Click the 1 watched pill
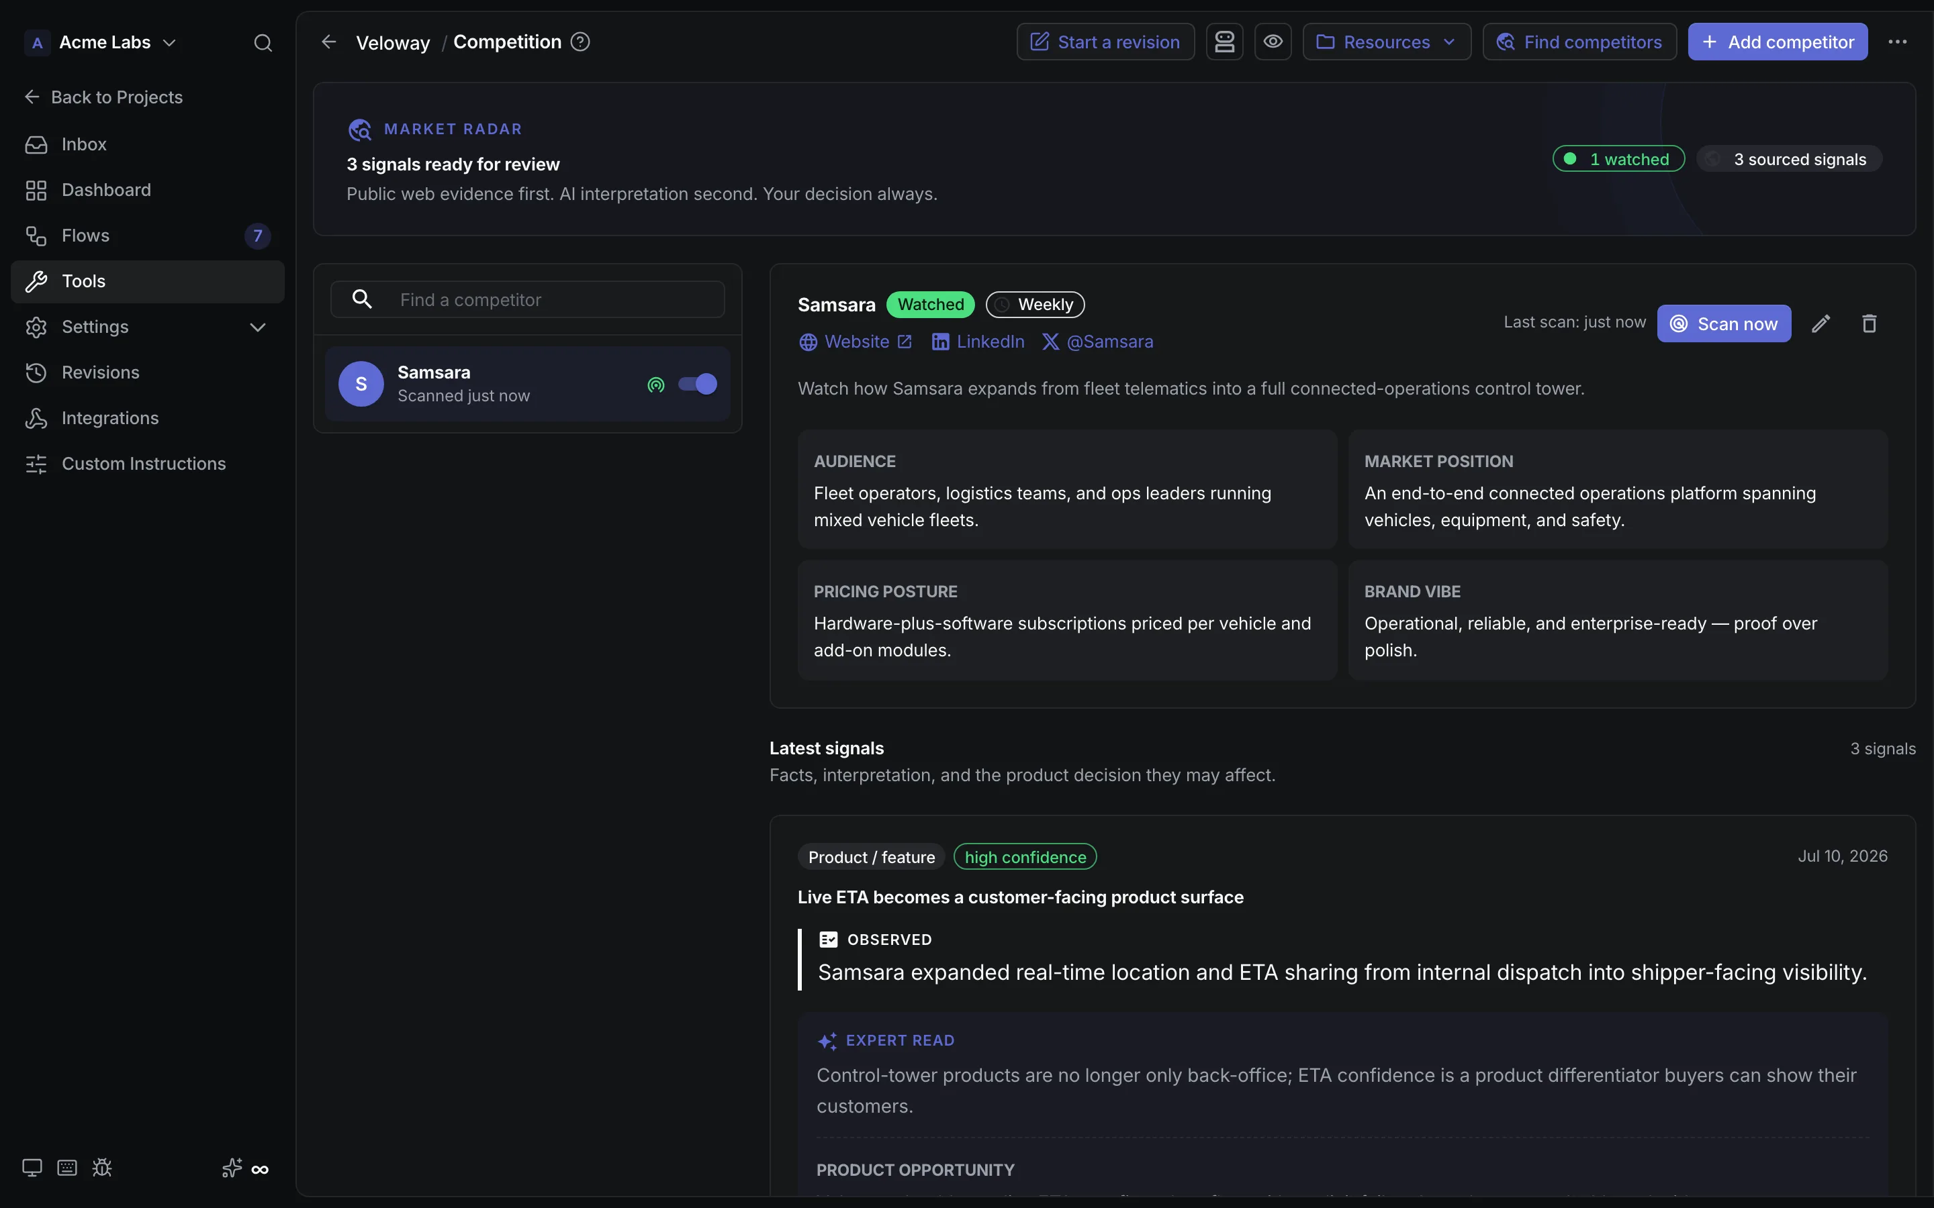The width and height of the screenshot is (1934, 1208). pyautogui.click(x=1618, y=159)
